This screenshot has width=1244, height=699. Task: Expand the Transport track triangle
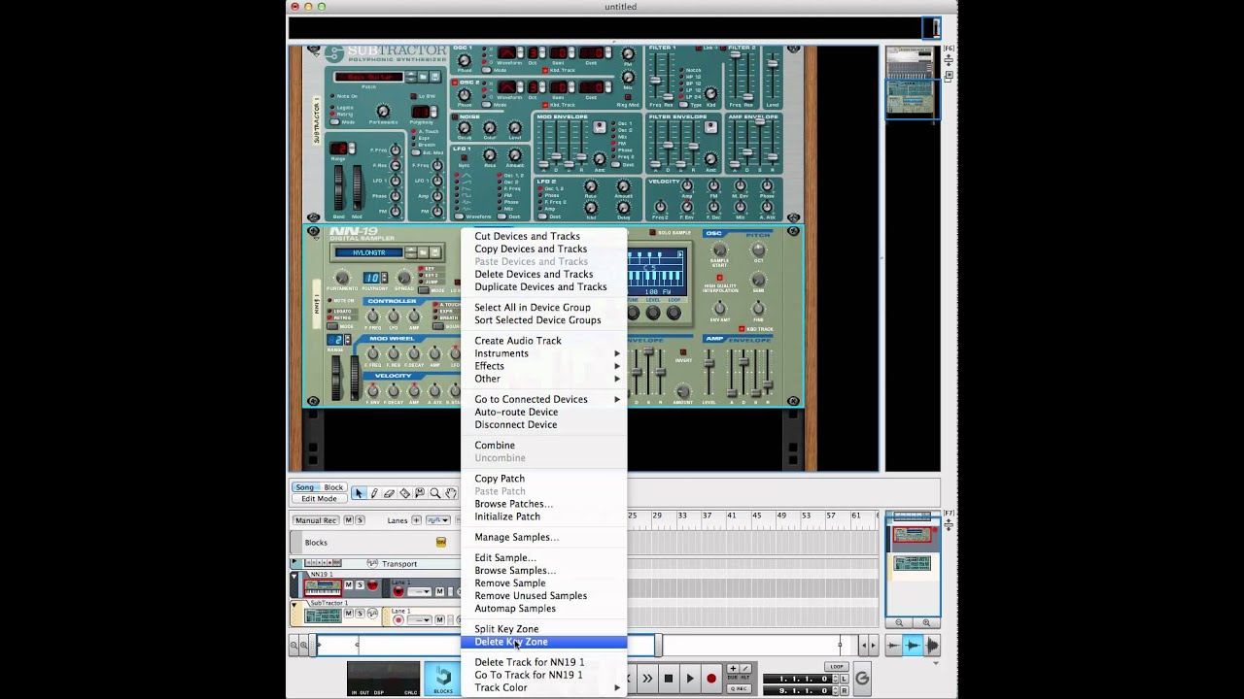(294, 561)
